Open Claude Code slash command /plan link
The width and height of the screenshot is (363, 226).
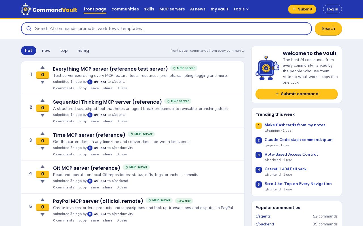(299, 140)
